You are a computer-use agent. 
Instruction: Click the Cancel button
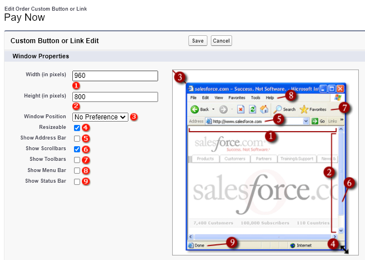click(221, 41)
